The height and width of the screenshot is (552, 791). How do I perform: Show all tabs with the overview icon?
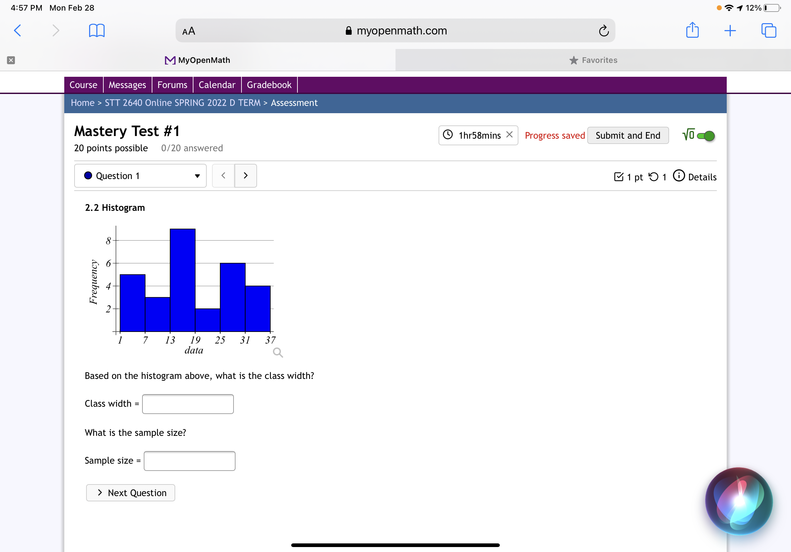[x=768, y=31]
